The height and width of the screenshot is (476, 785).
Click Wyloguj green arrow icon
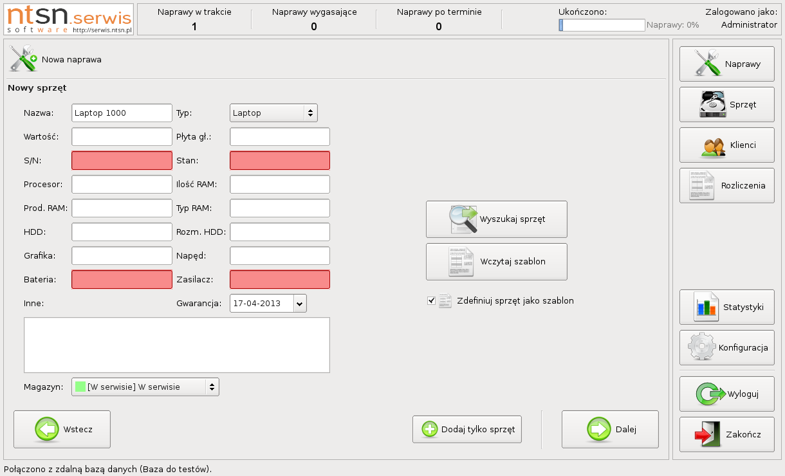point(726,394)
